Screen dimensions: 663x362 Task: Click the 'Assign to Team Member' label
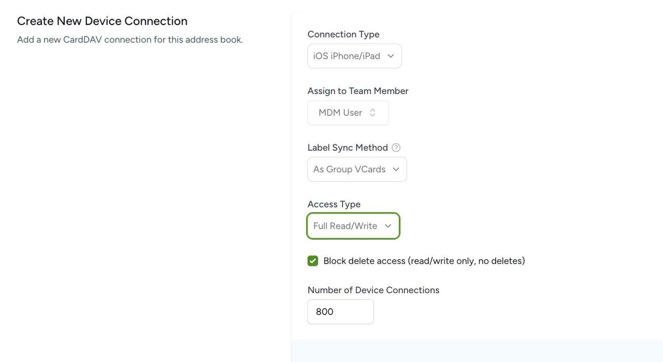coord(358,91)
